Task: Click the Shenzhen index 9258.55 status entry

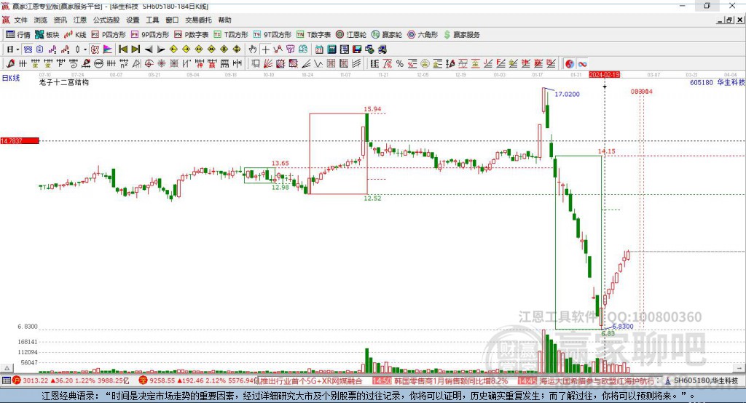Action: click(199, 380)
